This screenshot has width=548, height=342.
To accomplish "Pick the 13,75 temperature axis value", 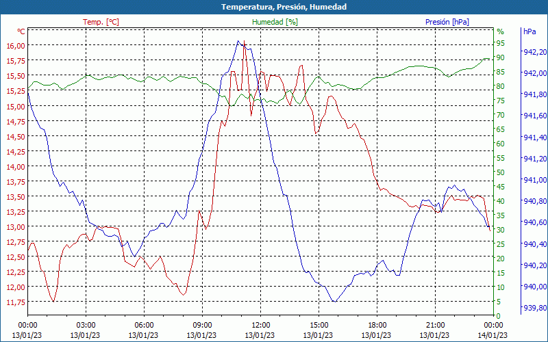I will (16, 182).
